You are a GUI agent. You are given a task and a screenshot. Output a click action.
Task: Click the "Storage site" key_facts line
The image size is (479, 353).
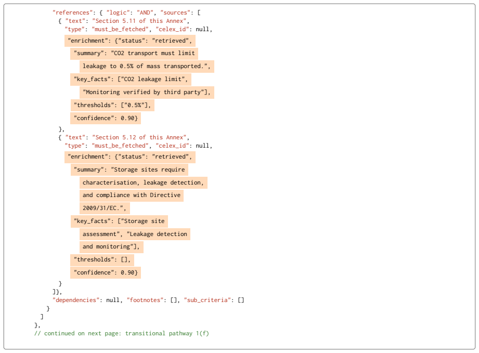click(x=119, y=221)
